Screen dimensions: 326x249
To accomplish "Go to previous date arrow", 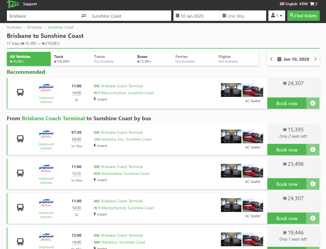I will coord(271,59).
